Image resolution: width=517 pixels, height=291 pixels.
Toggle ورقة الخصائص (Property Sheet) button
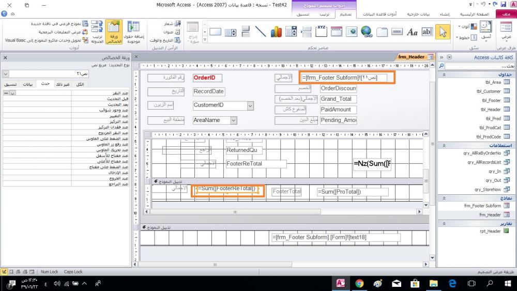114,32
